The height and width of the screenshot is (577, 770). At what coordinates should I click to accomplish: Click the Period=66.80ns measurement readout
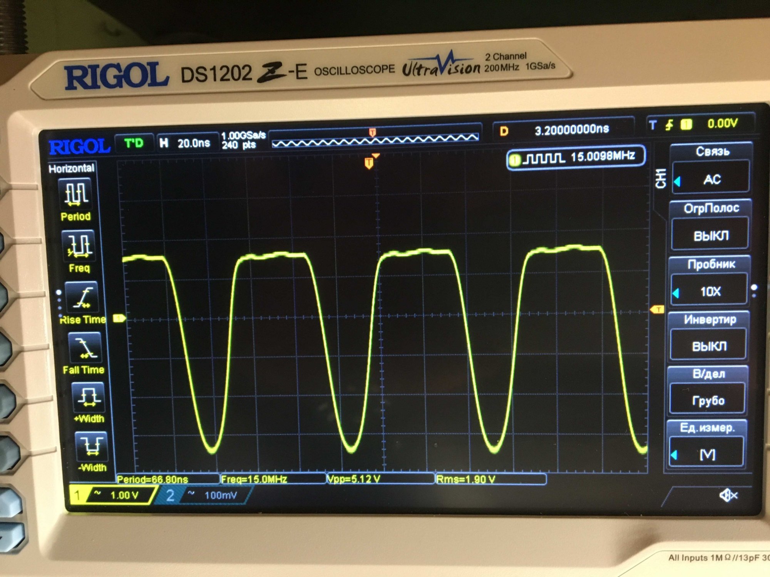coord(152,479)
